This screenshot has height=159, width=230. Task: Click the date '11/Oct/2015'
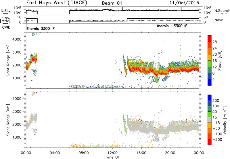184,3
